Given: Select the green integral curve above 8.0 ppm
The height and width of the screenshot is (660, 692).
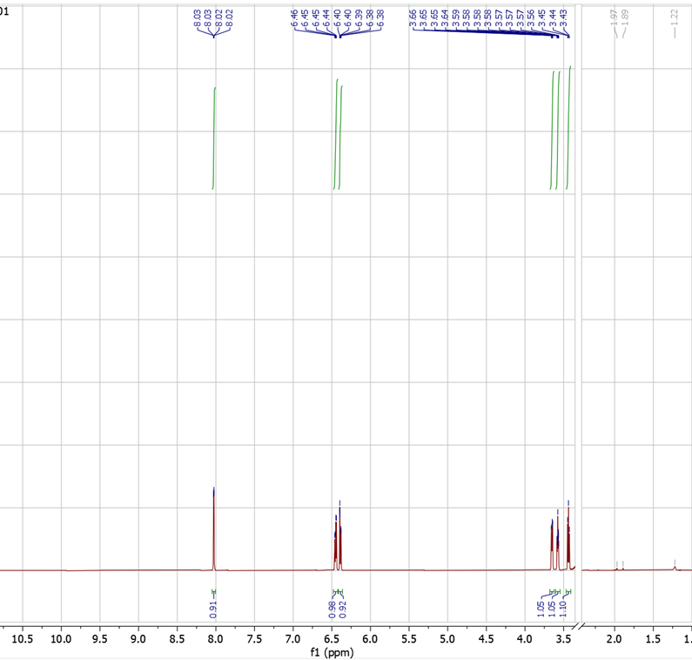Looking at the screenshot, I should (214, 138).
